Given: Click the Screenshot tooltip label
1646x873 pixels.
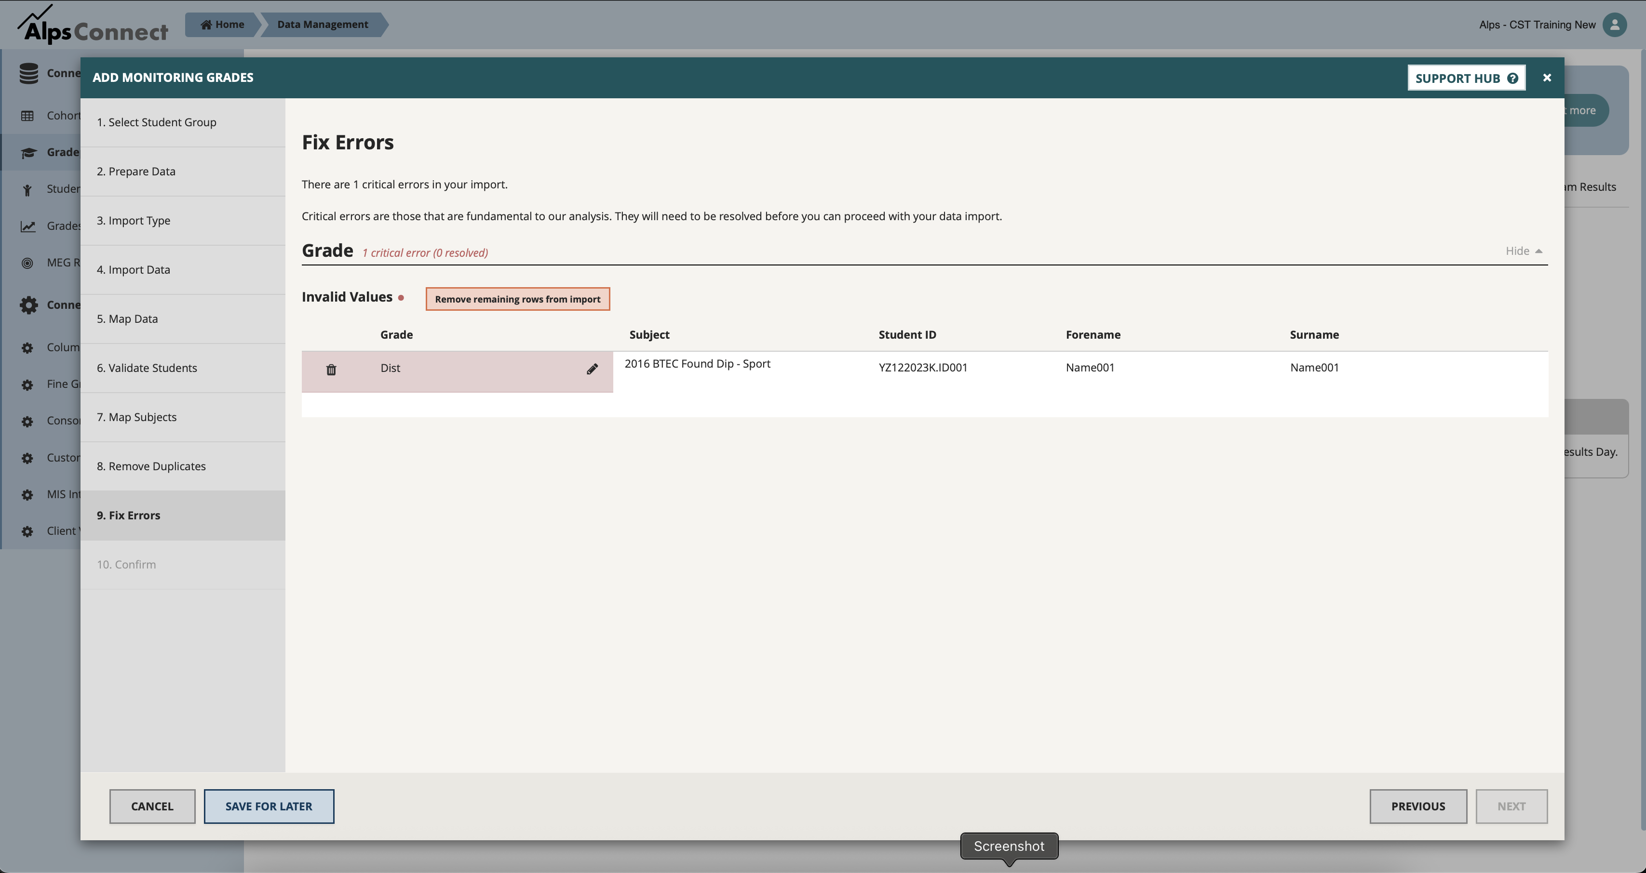Looking at the screenshot, I should click(1009, 846).
